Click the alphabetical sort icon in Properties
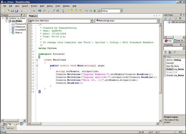The image size is (186, 134). (170, 52)
